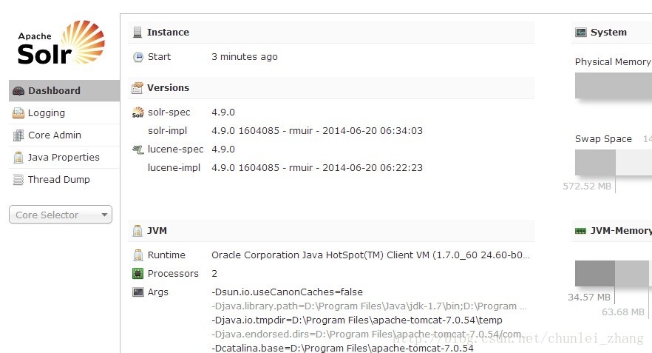Select the Instance section heading
Viewport: 652px width, 353px height.
(x=168, y=33)
